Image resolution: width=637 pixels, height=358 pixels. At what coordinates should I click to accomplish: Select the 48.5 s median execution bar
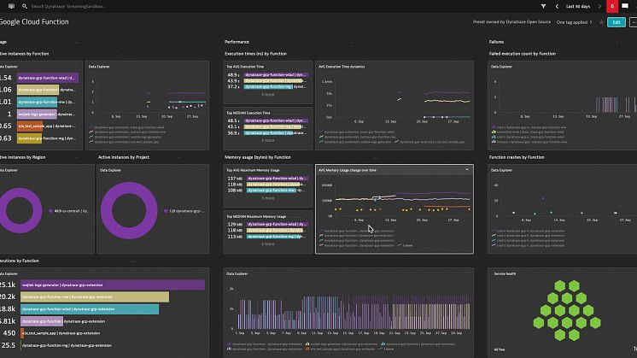tap(276, 120)
